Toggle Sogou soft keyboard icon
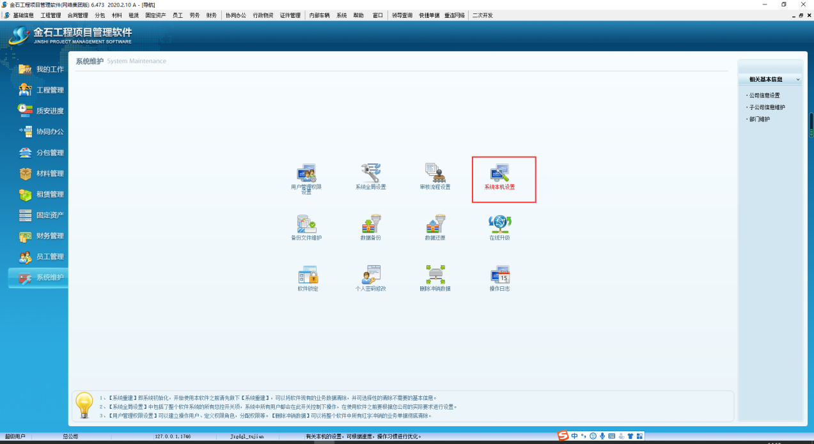 [x=612, y=436]
